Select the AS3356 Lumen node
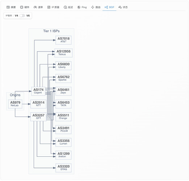This screenshot has width=189, height=181. [x=63, y=142]
